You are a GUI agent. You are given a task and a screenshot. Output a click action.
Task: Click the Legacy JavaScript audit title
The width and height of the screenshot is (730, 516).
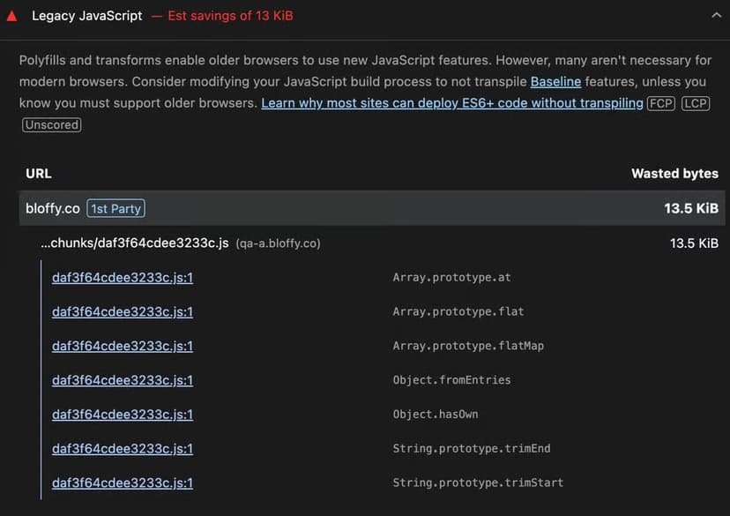(x=86, y=16)
